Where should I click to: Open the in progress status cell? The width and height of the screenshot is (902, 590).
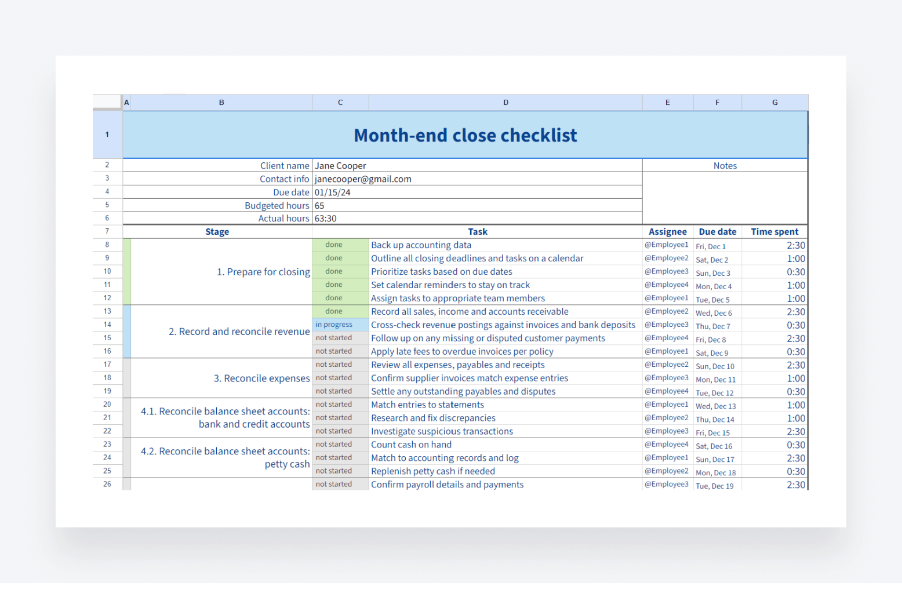pos(340,325)
